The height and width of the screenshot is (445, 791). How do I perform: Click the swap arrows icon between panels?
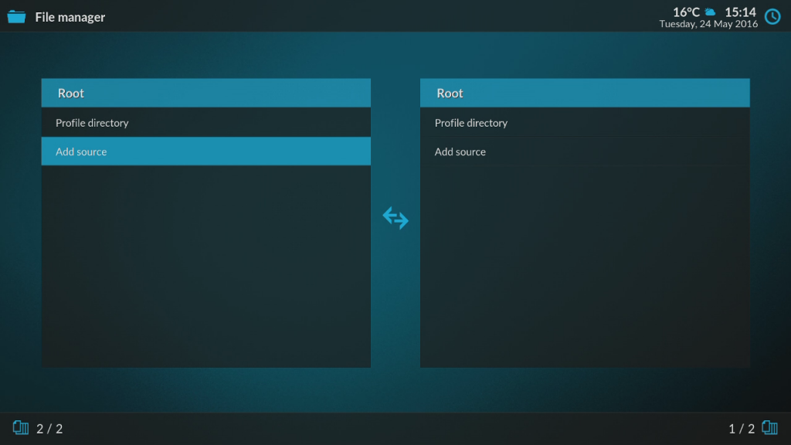pos(395,218)
